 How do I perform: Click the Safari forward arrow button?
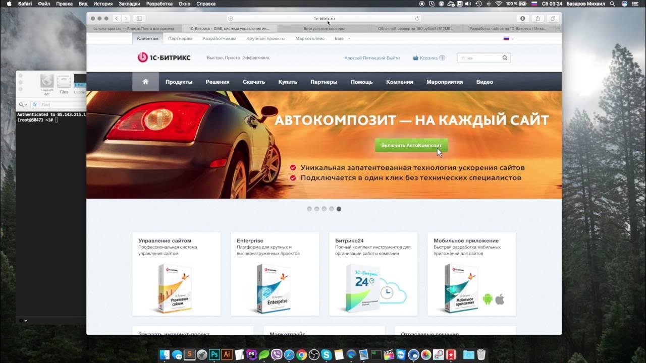tap(126, 19)
